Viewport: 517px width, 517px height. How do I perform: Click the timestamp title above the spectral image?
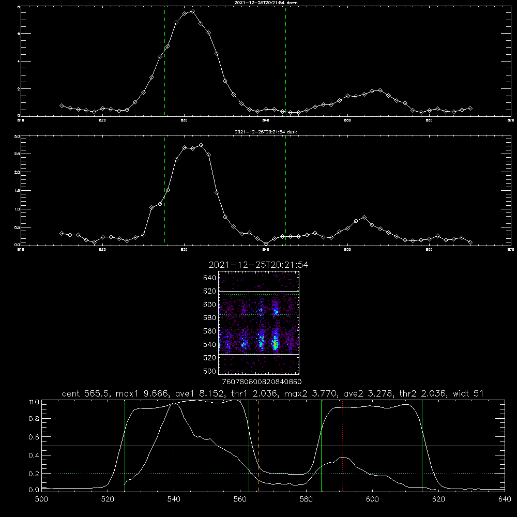click(258, 265)
